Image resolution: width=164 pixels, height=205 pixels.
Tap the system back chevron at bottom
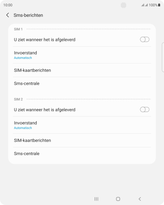click(x=140, y=199)
